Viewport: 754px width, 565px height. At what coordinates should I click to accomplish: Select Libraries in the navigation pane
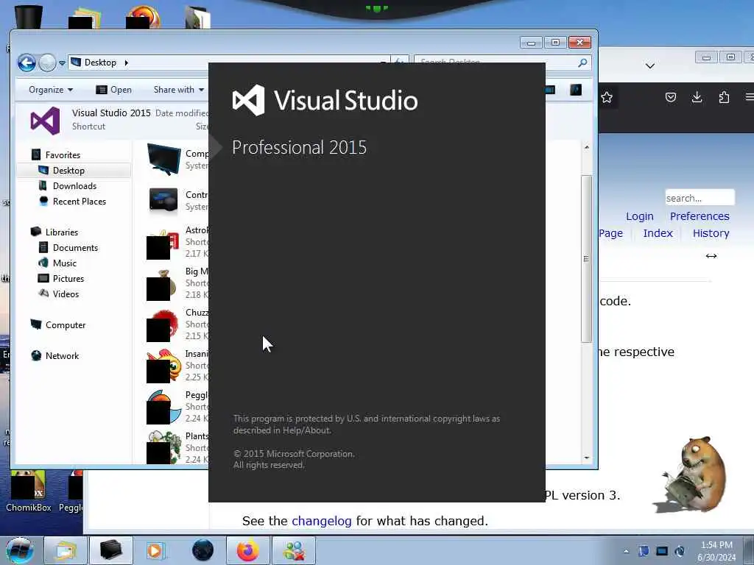pyautogui.click(x=62, y=232)
